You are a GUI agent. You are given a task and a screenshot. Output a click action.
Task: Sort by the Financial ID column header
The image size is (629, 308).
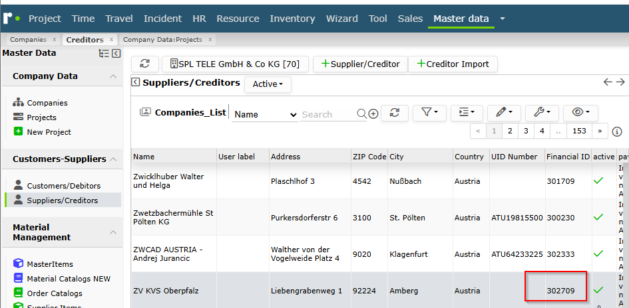[x=567, y=157]
